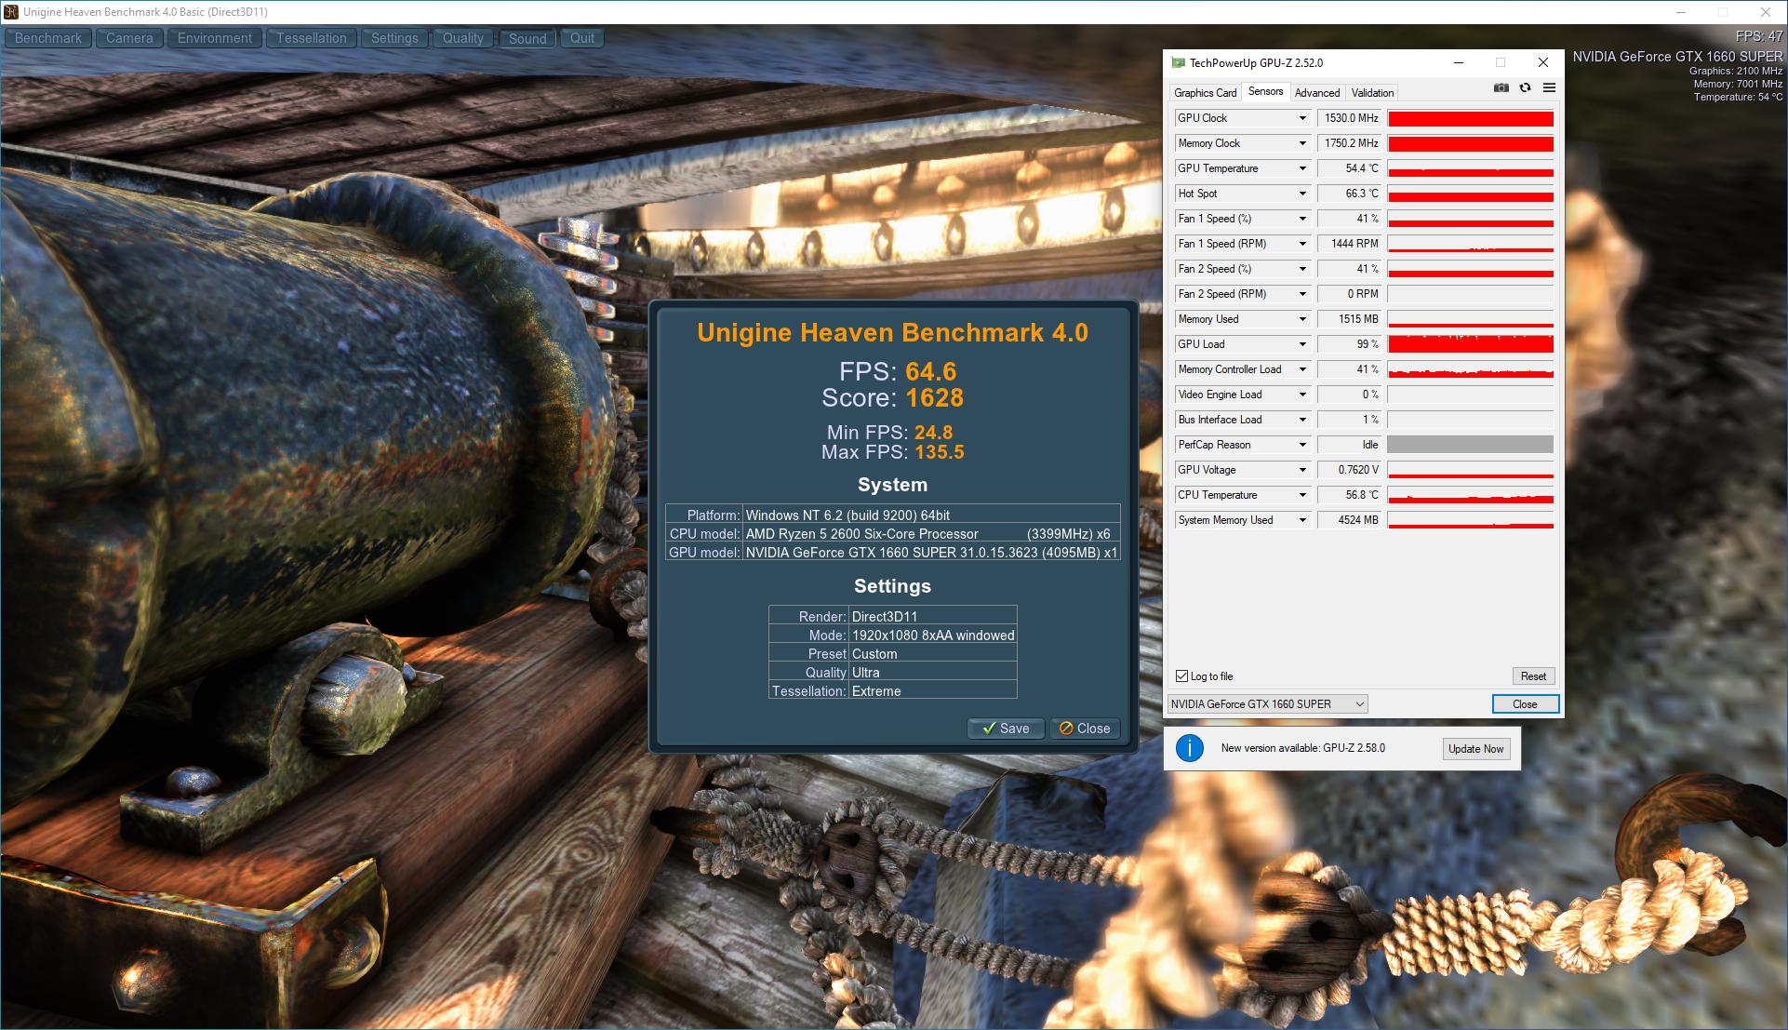This screenshot has height=1030, width=1788.
Task: Open the Environment menu
Action: click(215, 38)
